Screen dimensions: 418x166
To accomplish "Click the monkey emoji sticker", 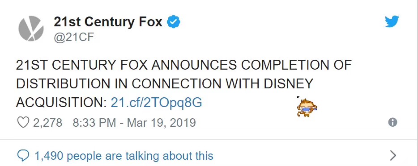I will [x=307, y=107].
